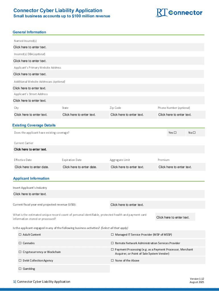Screen dimensions: 219x291
Task: Tick the Adult Content checkbox
Action: (20, 234)
